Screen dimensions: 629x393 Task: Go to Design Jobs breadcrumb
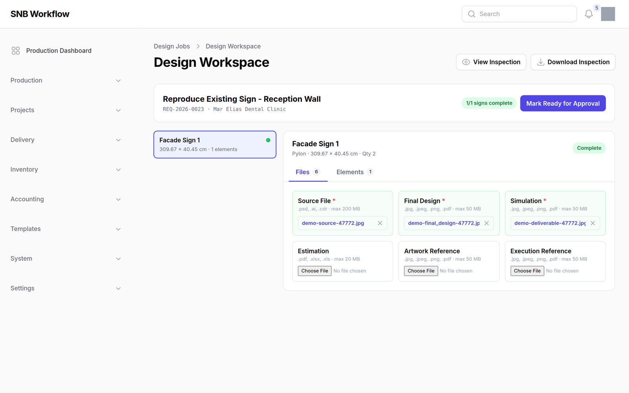pos(172,46)
